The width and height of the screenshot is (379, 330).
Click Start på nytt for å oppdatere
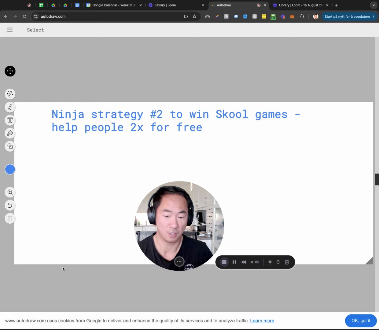click(x=349, y=16)
